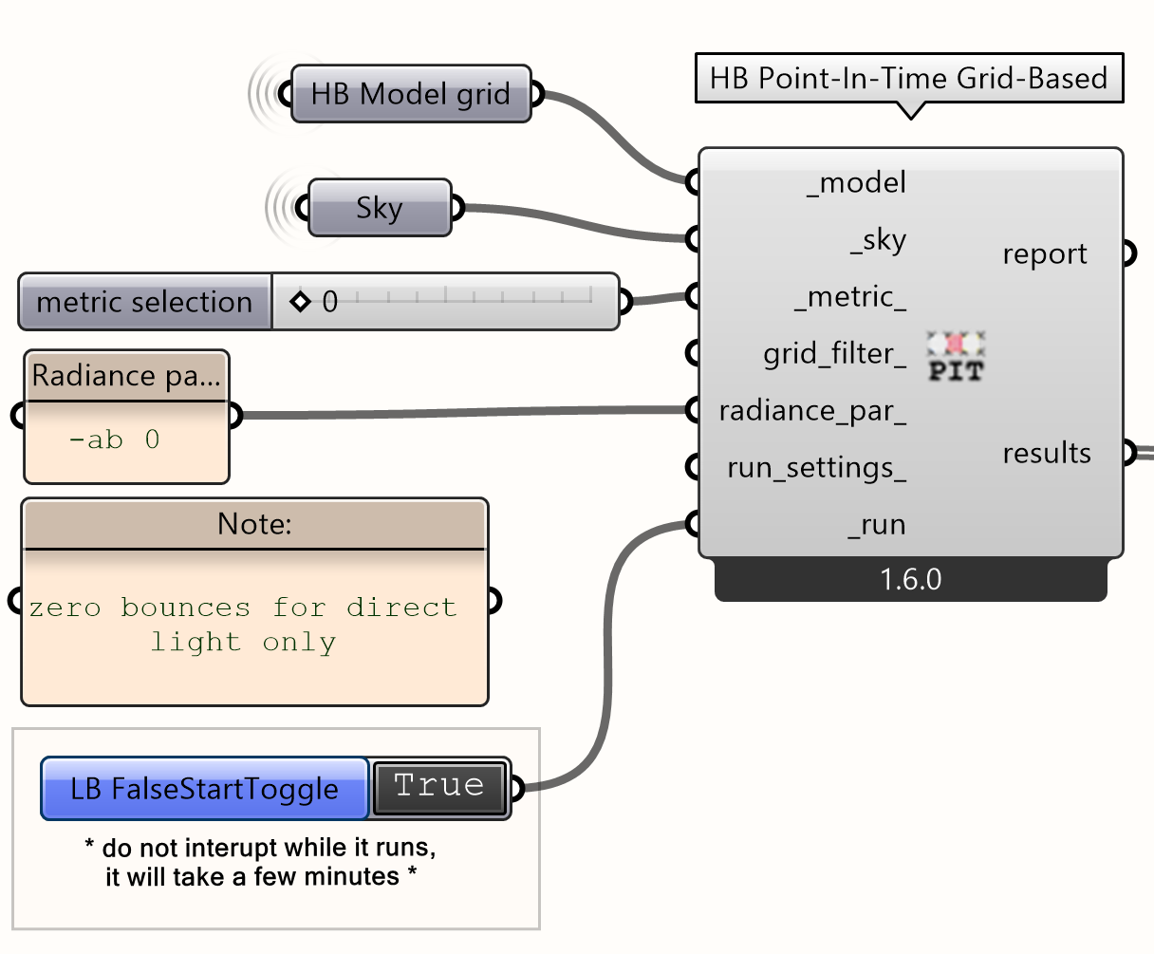Click the Radiance parameter panel header
This screenshot has width=1154, height=954.
(x=126, y=376)
